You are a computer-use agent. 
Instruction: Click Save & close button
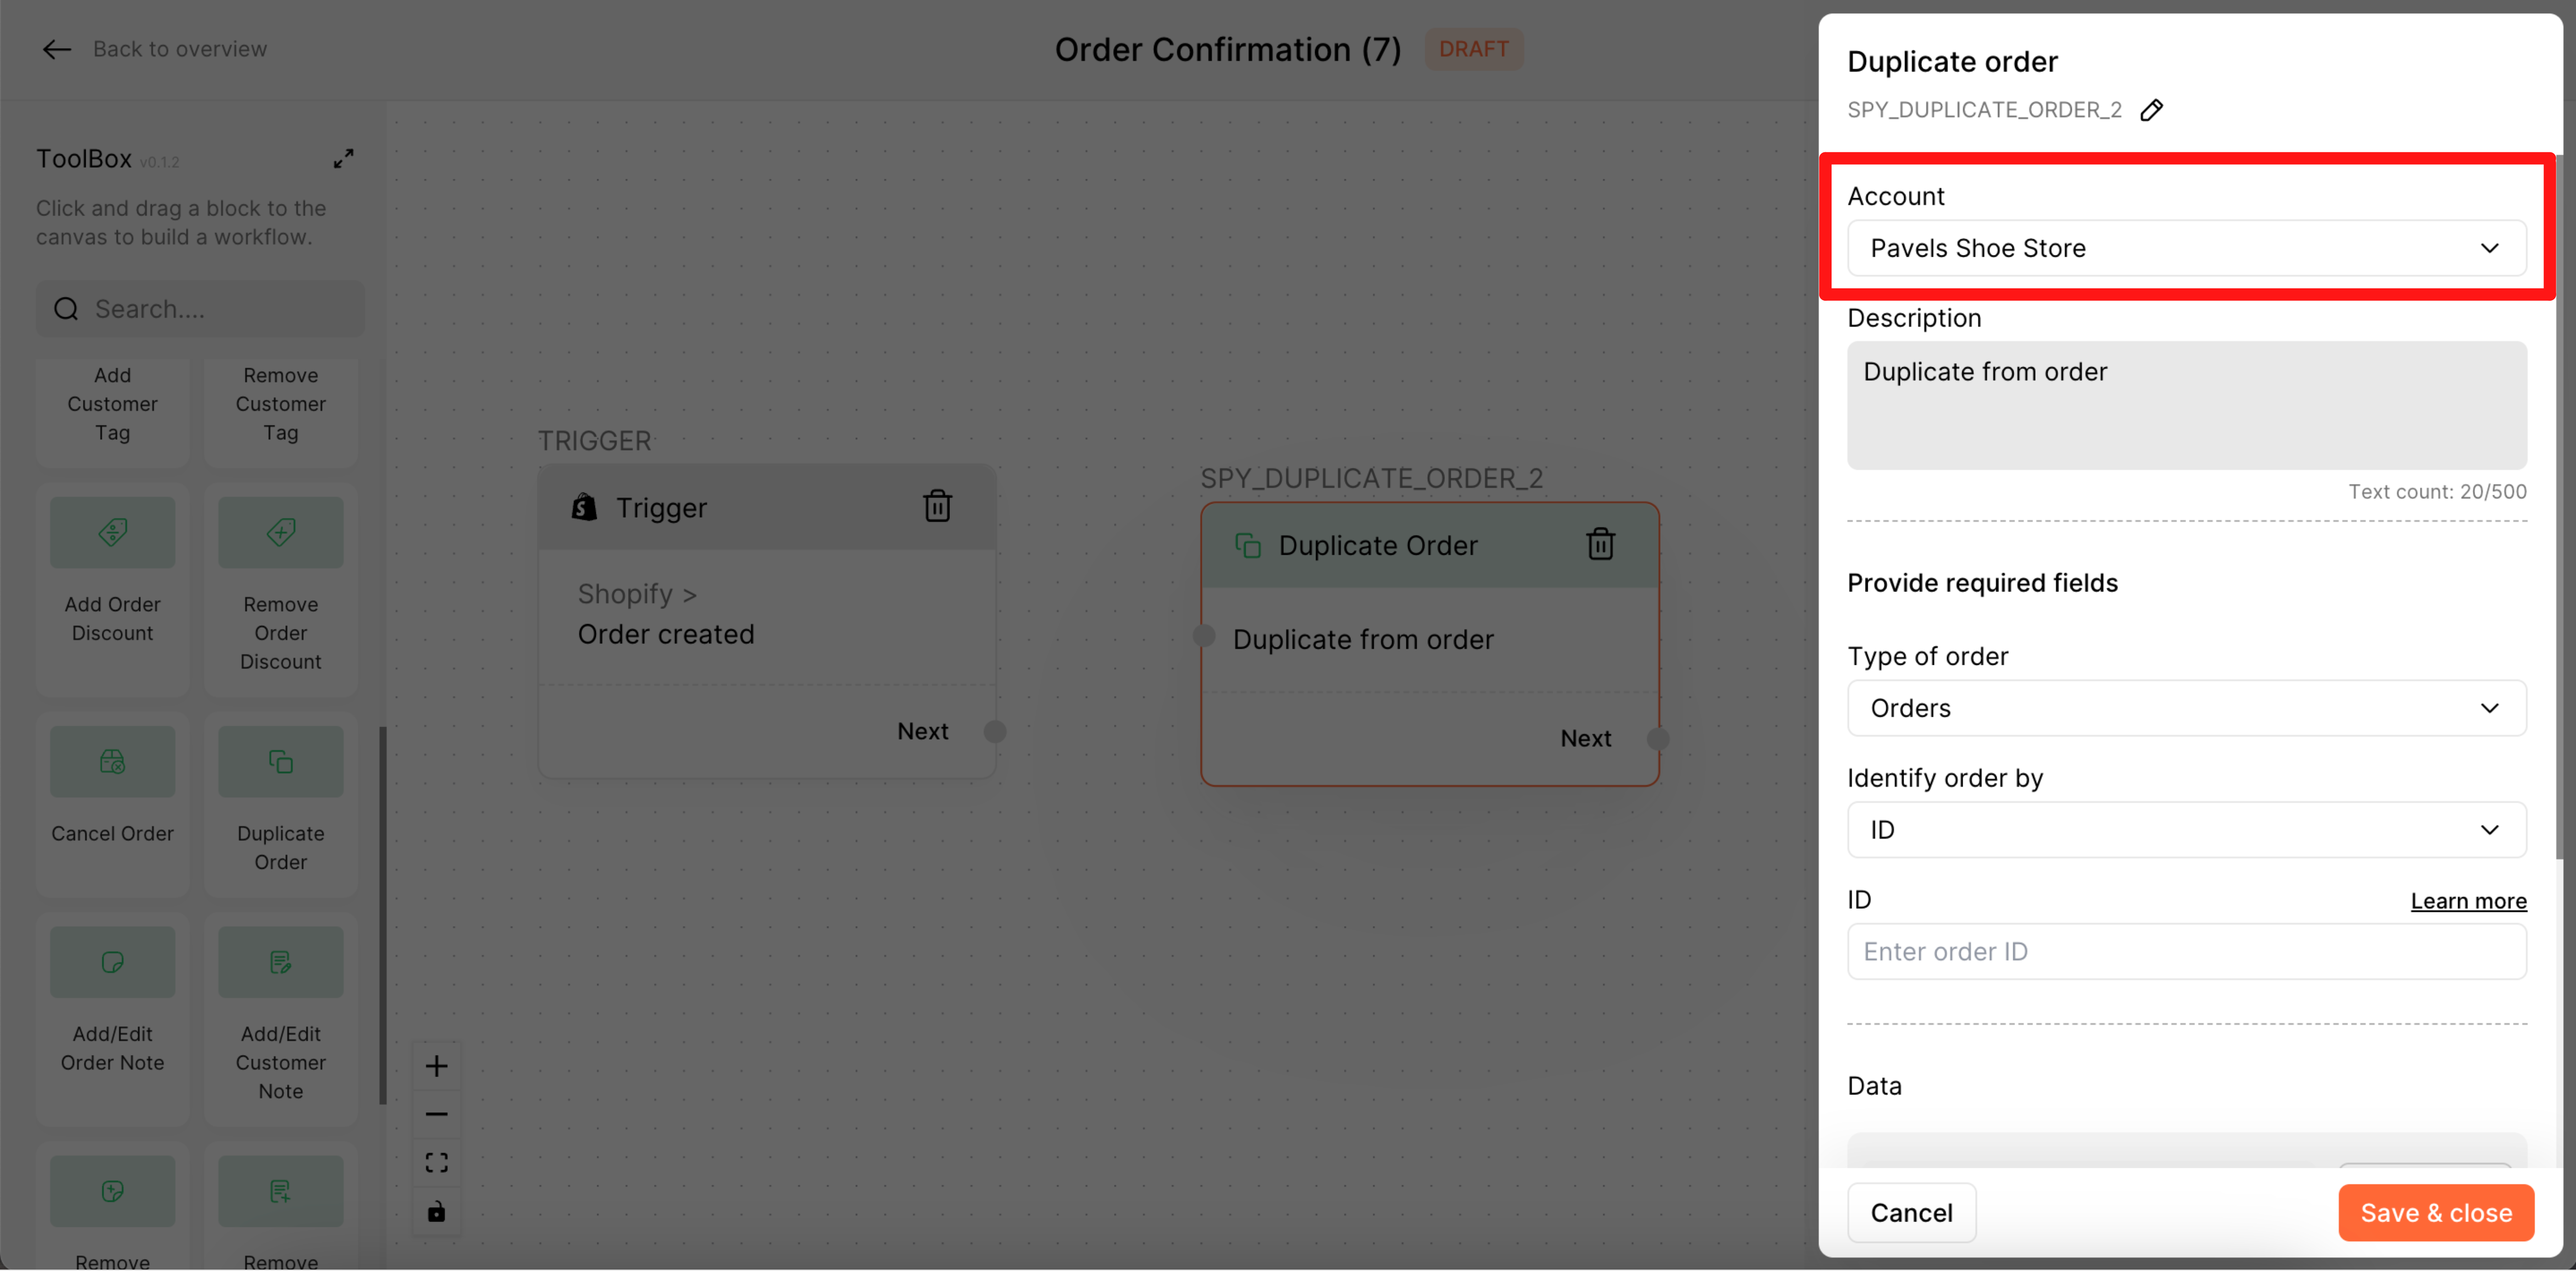(x=2436, y=1213)
